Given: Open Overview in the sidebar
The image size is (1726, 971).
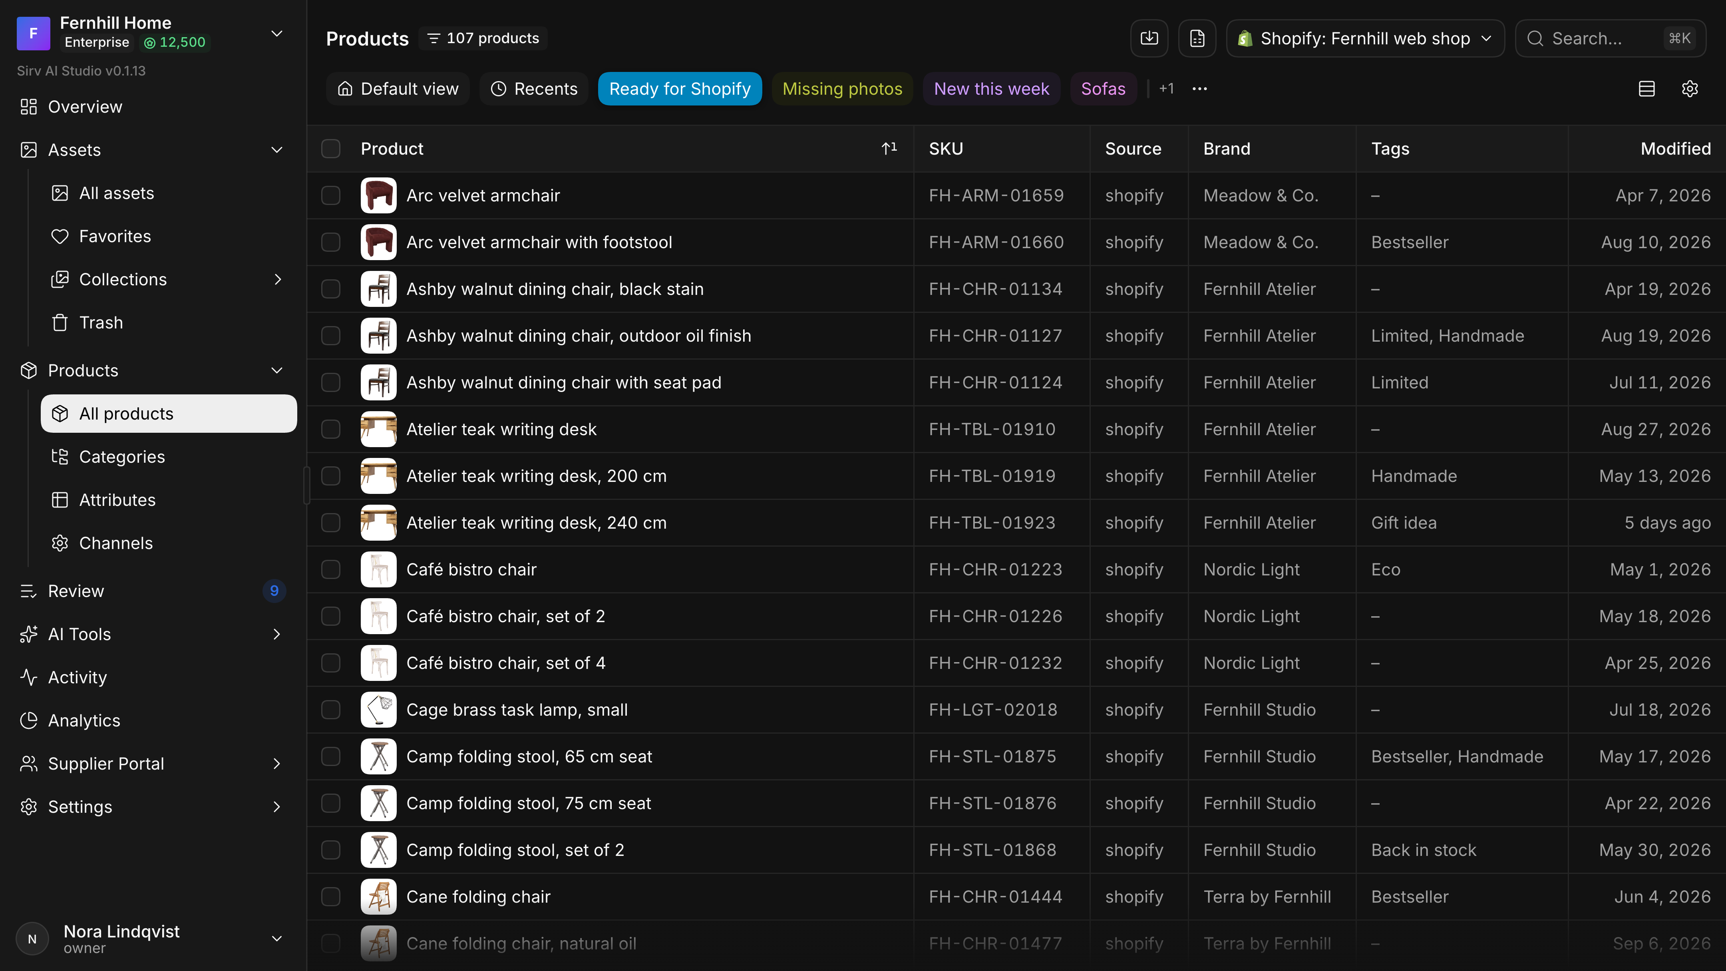Looking at the screenshot, I should pyautogui.click(x=153, y=107).
